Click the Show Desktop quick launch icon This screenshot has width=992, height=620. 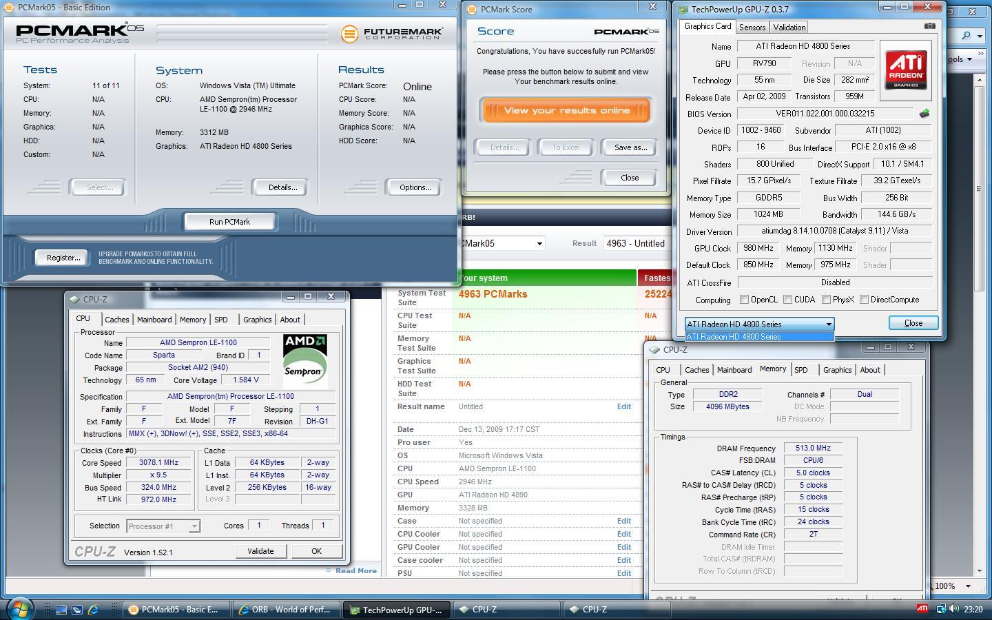pyautogui.click(x=61, y=610)
